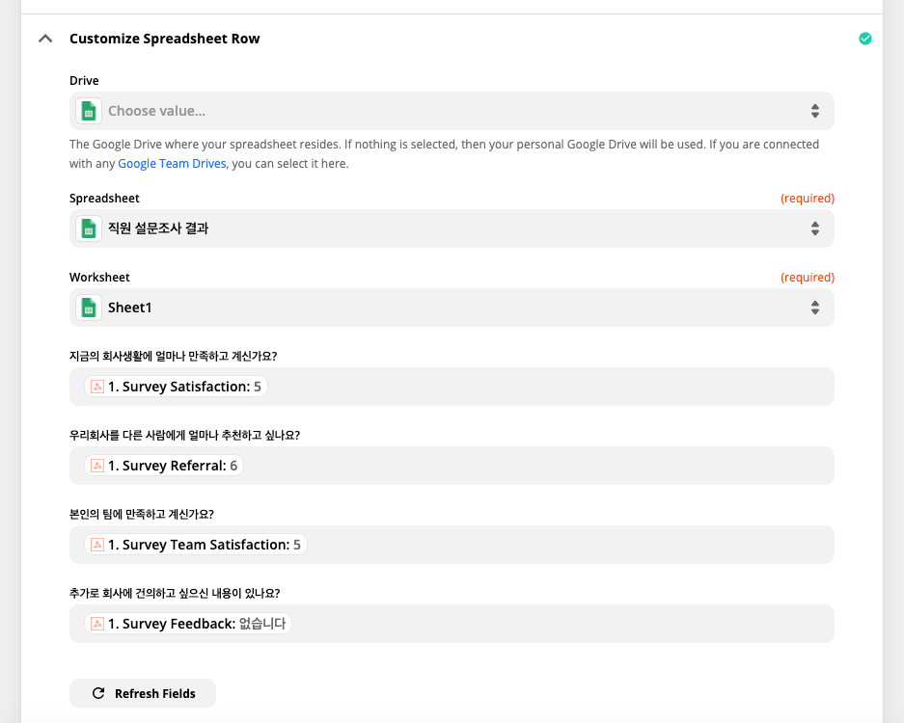Click the Survey Satisfaction token icon
This screenshot has width=904, height=723.
point(97,387)
